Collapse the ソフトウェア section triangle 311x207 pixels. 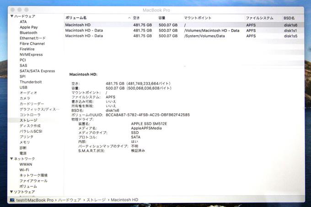click(12, 192)
